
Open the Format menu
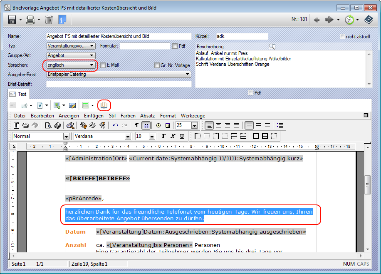pos(168,116)
